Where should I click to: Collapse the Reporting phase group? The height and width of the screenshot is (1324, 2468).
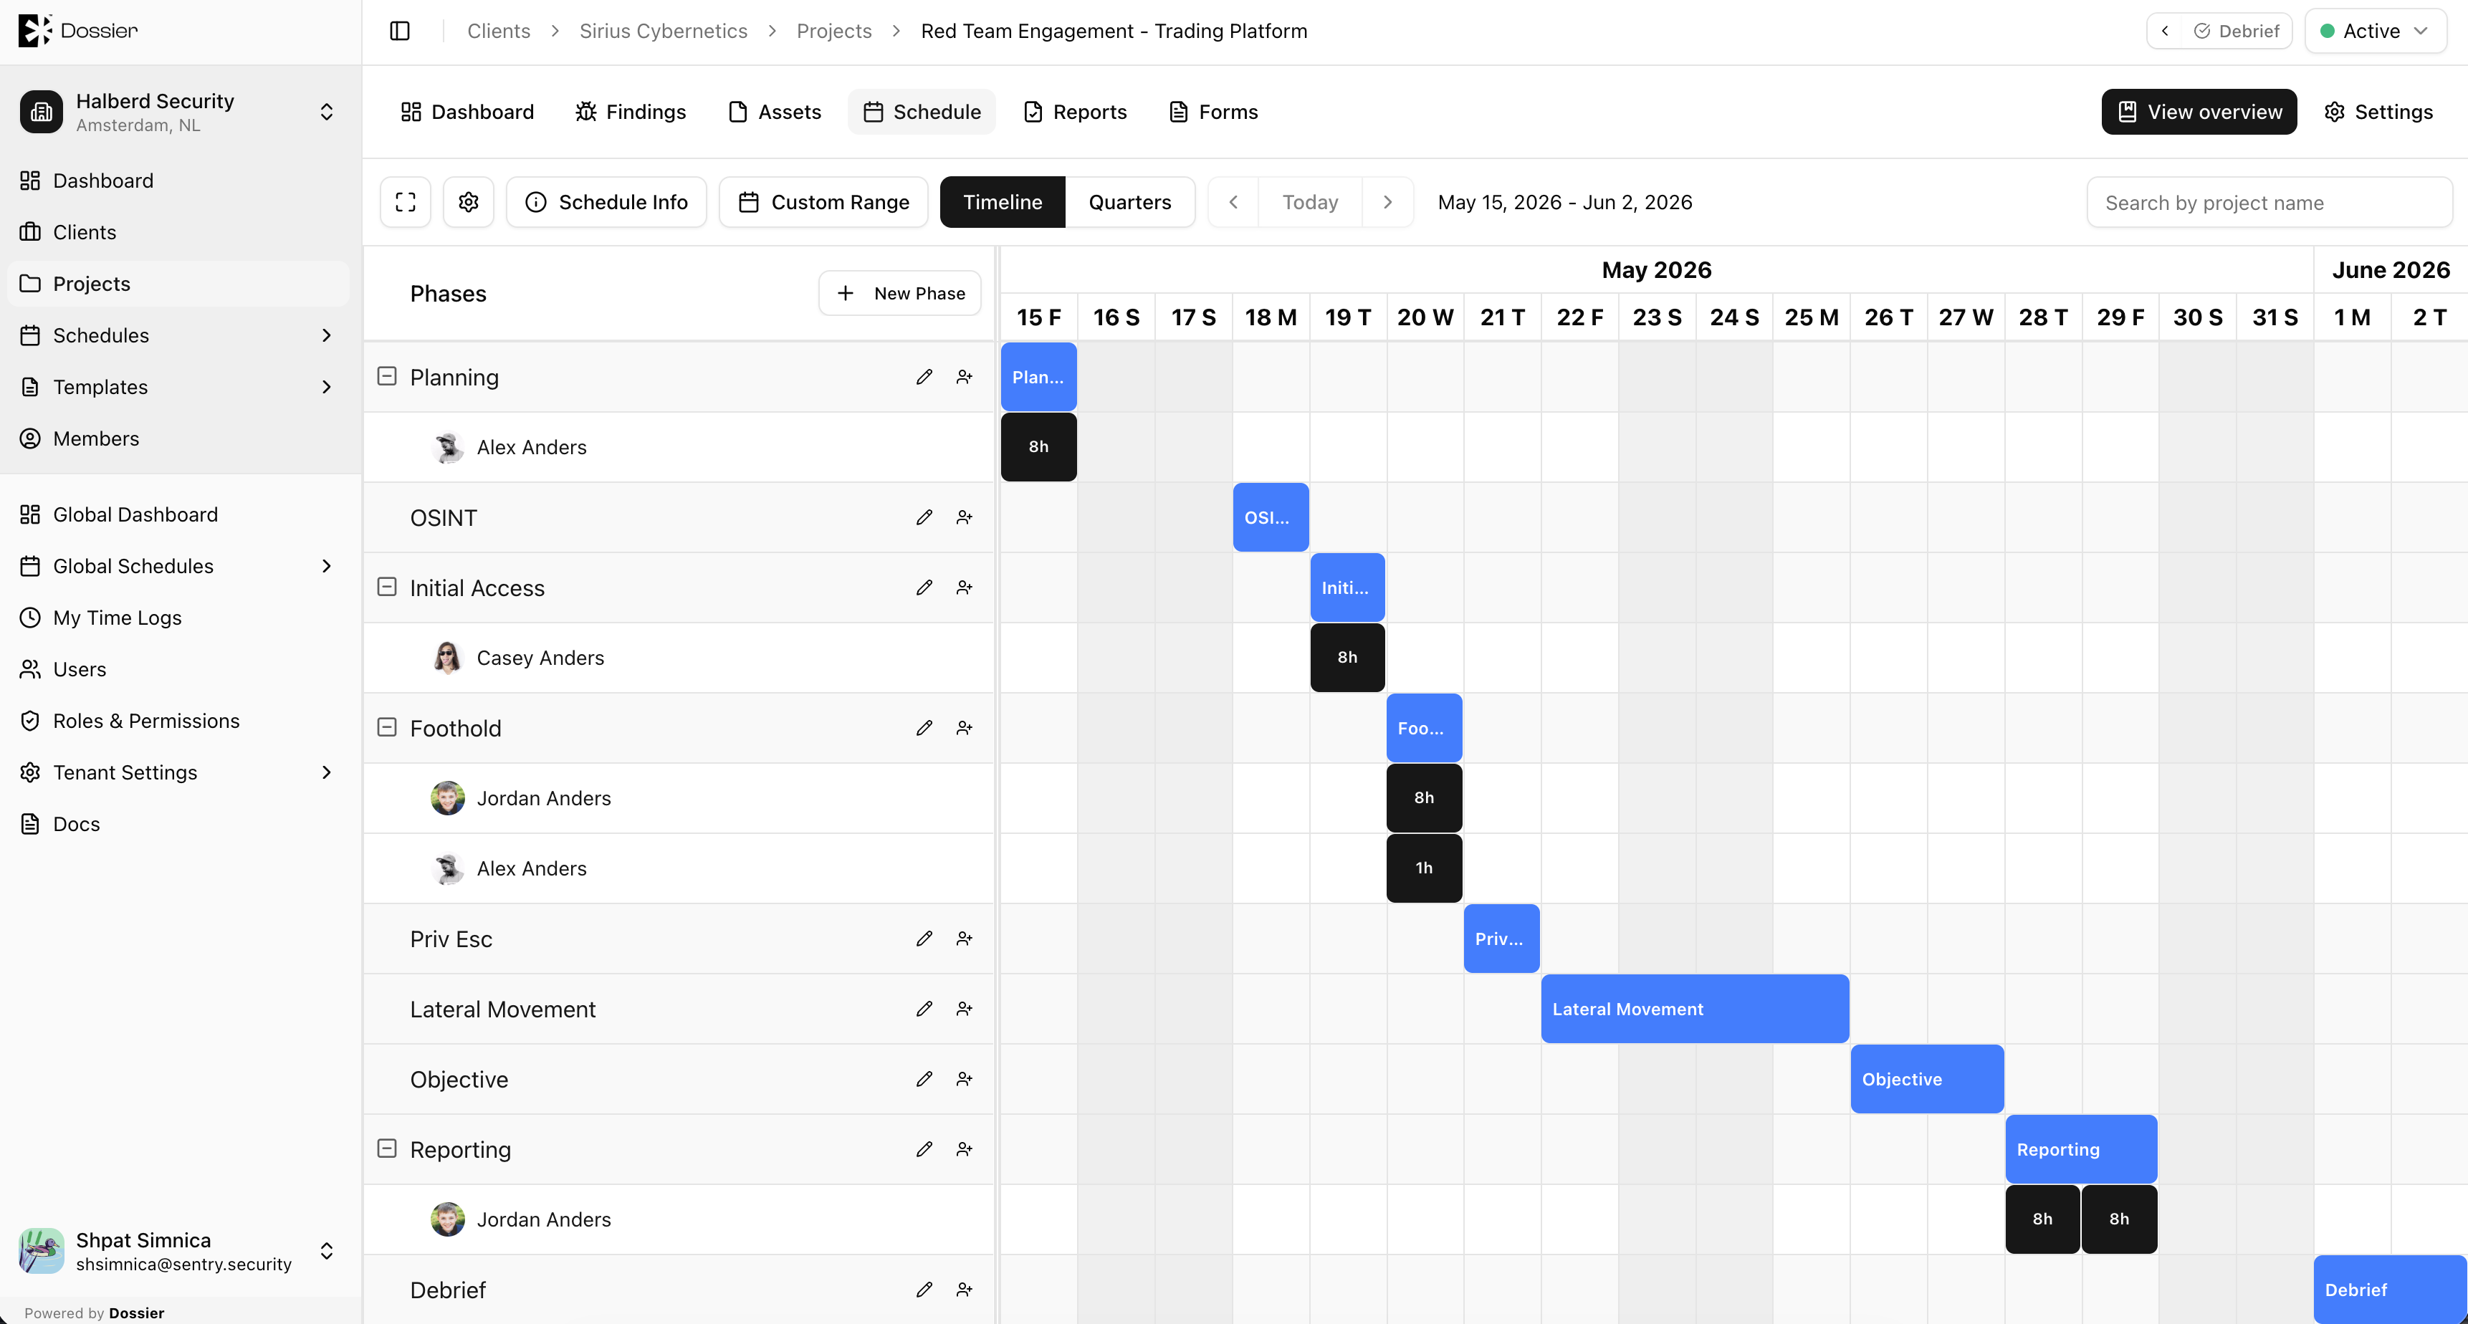tap(387, 1148)
